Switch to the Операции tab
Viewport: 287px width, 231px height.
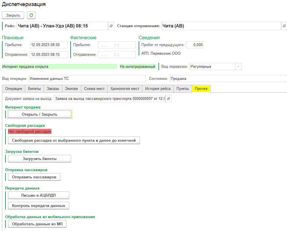pos(13,89)
